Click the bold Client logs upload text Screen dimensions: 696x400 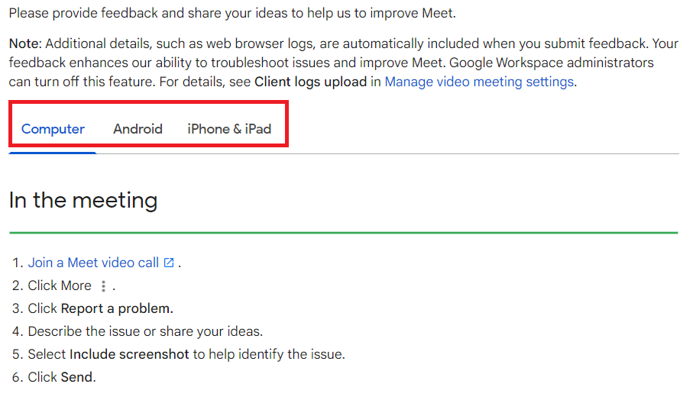311,82
